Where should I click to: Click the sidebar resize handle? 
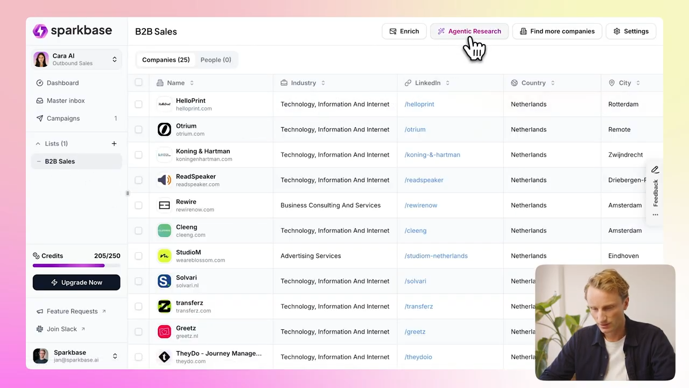pos(128,193)
